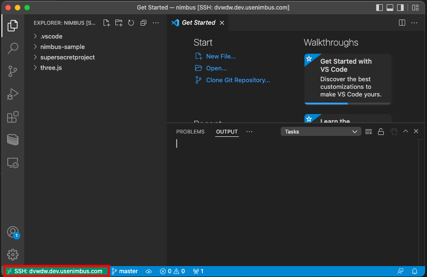427x277 pixels.
Task: Open the Remote Explorer view
Action: 12,163
